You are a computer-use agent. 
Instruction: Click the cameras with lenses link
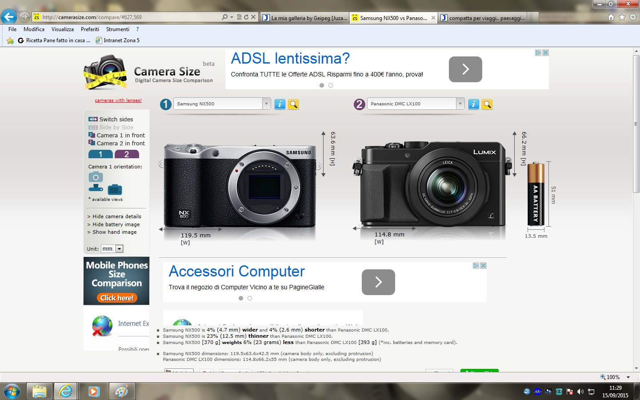[x=118, y=100]
